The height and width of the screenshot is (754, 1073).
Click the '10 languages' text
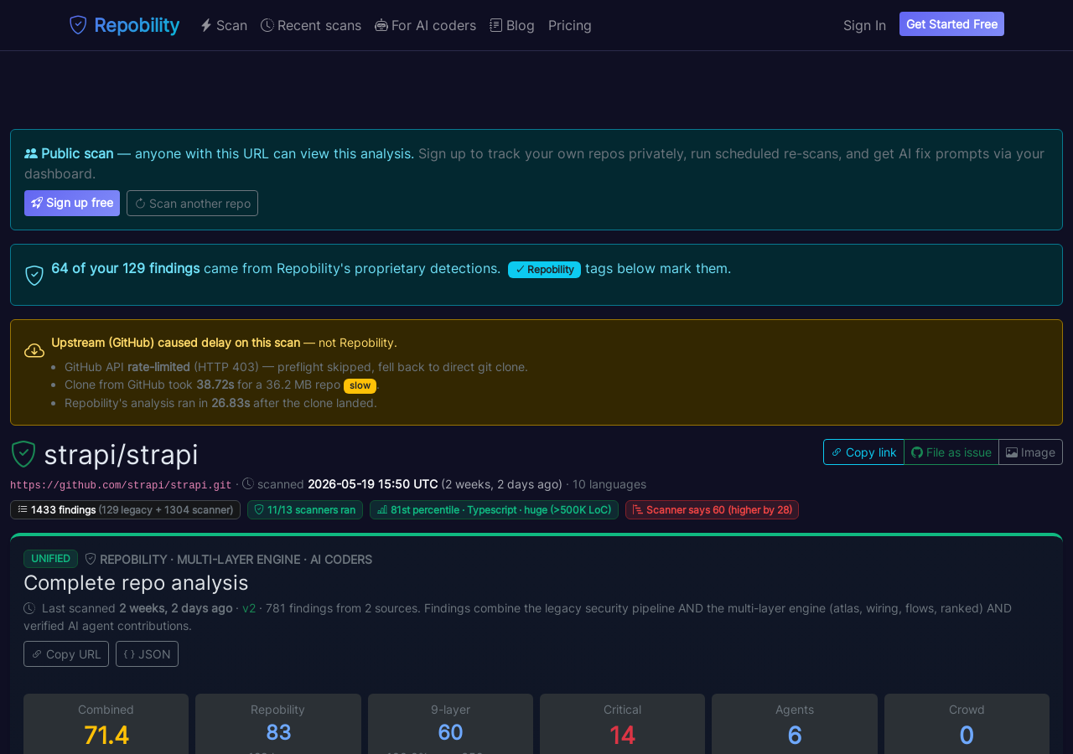609,484
